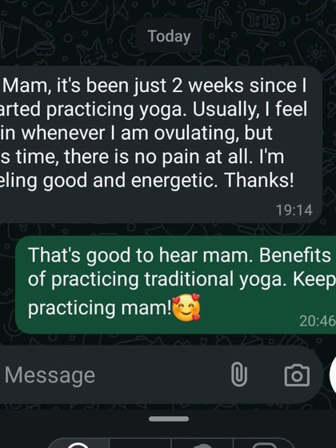Tap "energetic" in the received message
Viewport: 336px width, 448px height.
pos(173,181)
